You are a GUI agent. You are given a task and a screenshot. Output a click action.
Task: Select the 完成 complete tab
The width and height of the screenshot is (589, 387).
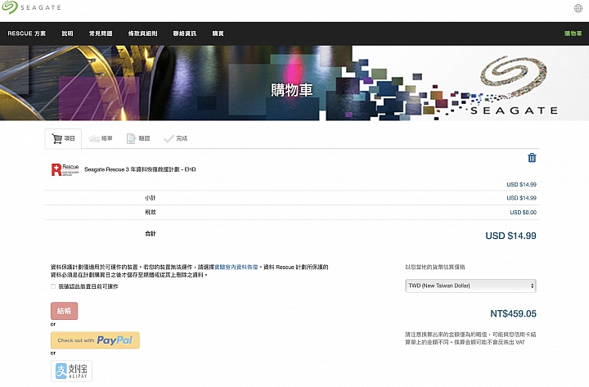click(175, 138)
